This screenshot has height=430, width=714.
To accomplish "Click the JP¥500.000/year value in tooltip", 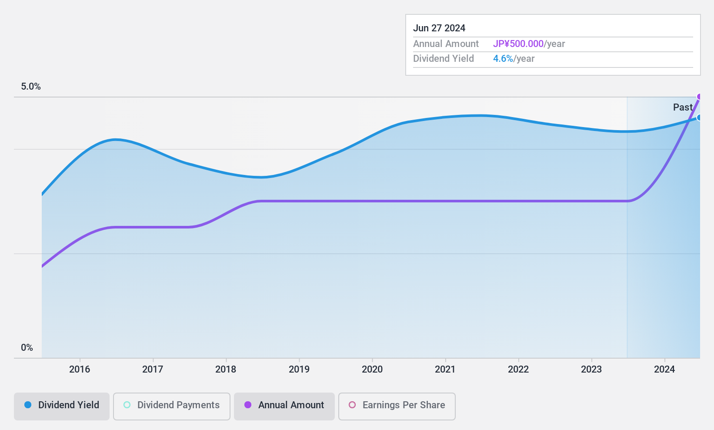I will (x=529, y=44).
